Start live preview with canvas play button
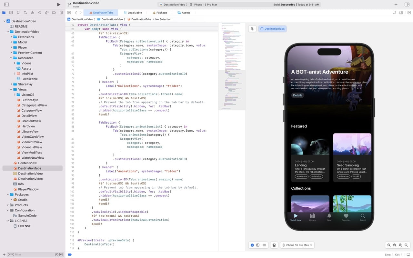This screenshot has height=258, width=413. tap(252, 245)
